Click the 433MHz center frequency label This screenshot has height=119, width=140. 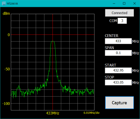coord(53,113)
